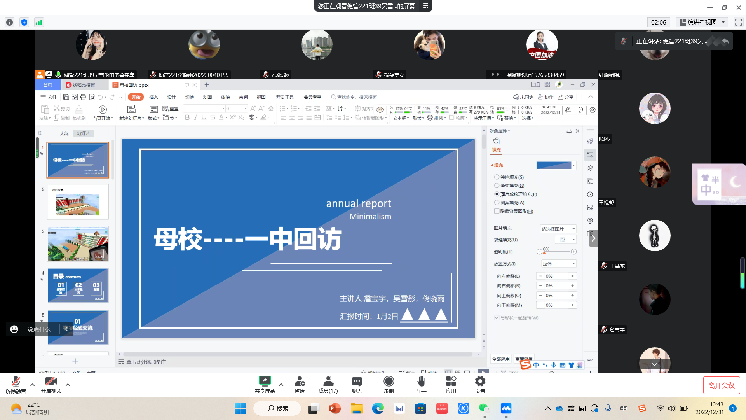Open 请选择图片 picture fill dropdown
Screen dimensions: 746x420
click(558, 229)
